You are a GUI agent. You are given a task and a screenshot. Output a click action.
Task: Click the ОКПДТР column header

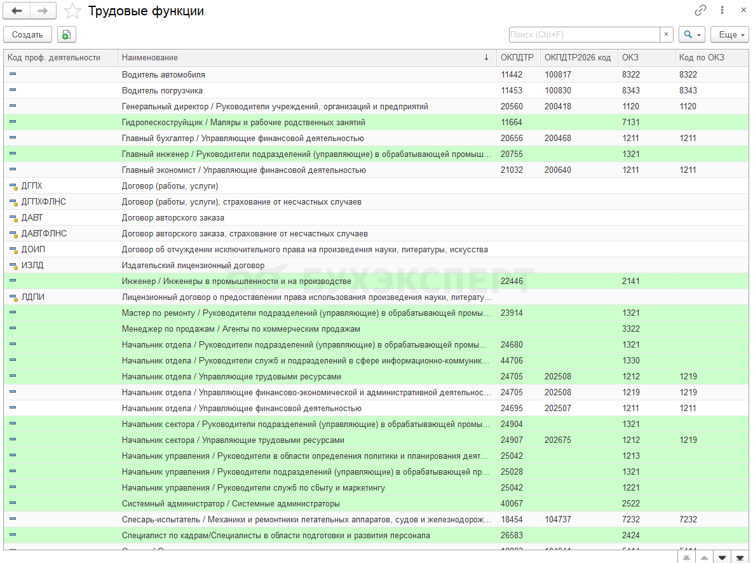pos(517,58)
